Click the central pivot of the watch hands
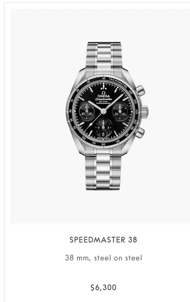This screenshot has width=190, height=302. point(103,111)
